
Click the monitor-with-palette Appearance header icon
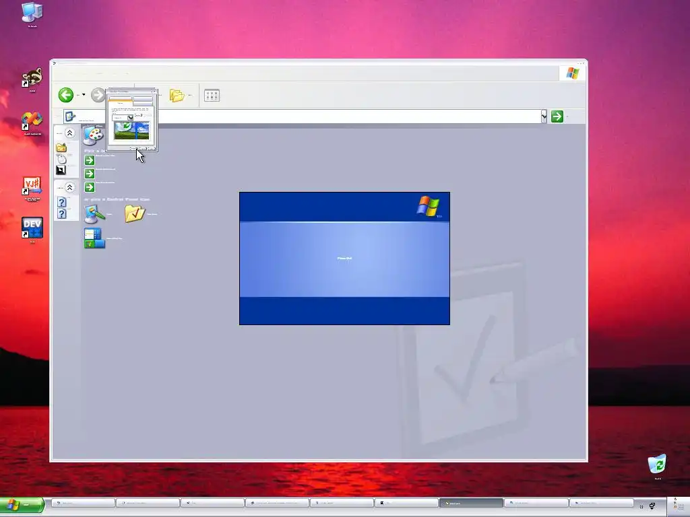click(93, 135)
